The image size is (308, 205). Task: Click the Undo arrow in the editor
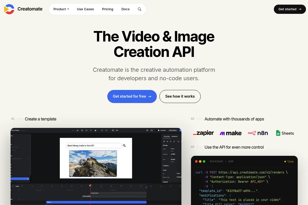click(102, 130)
